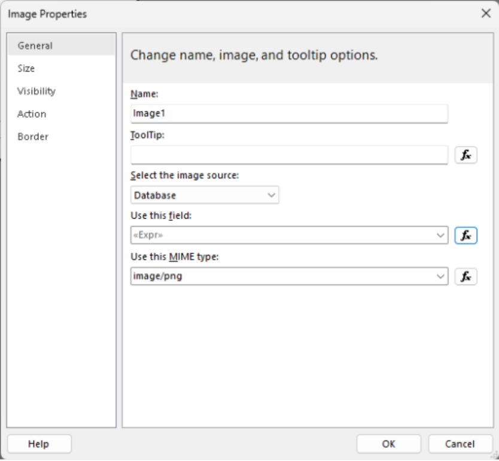Select the Action page
The width and height of the screenshot is (499, 461).
[32, 114]
